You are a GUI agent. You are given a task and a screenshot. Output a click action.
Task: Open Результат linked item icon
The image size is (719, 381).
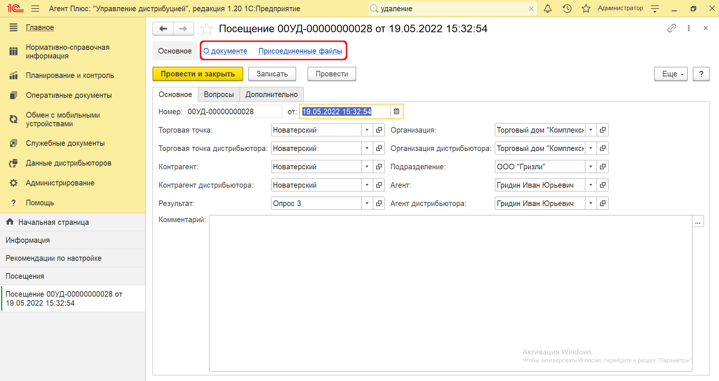pos(379,203)
